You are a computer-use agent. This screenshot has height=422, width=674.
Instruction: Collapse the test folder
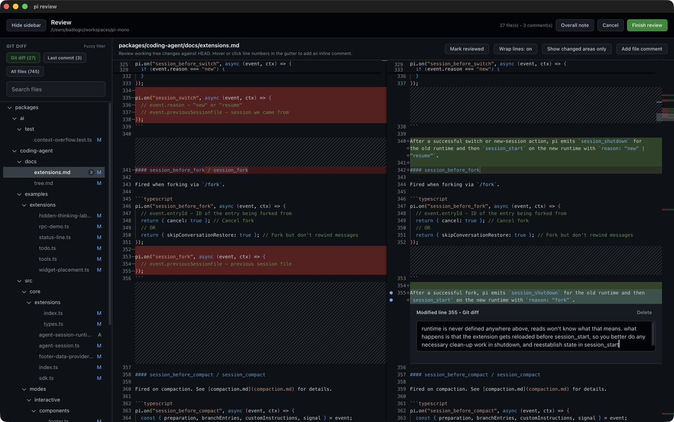pos(19,129)
